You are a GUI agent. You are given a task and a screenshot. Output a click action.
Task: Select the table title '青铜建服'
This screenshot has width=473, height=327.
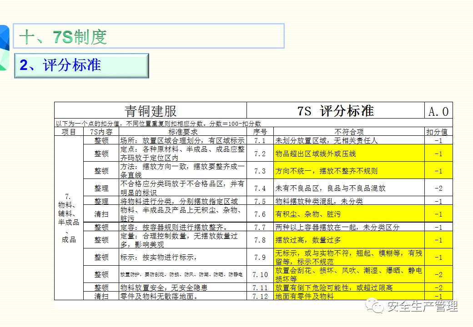(151, 110)
